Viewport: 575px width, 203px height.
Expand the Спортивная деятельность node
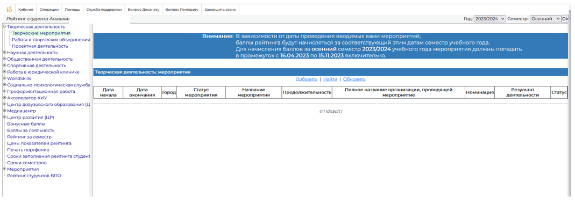[x=4, y=65]
